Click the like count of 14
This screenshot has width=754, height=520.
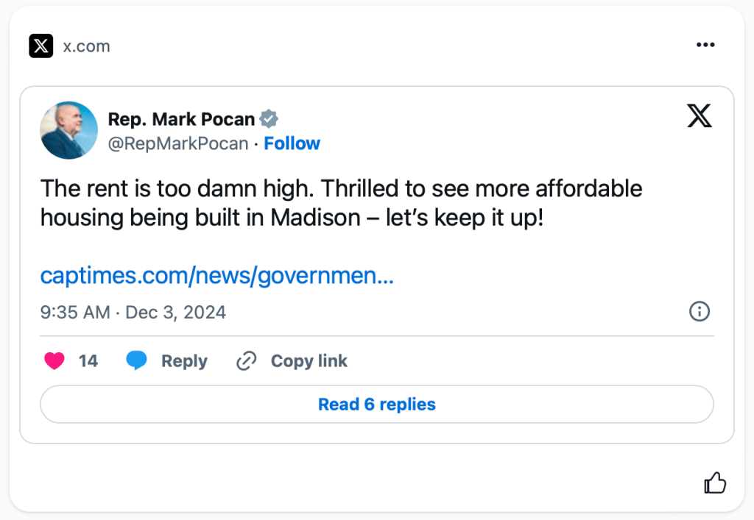pos(88,361)
